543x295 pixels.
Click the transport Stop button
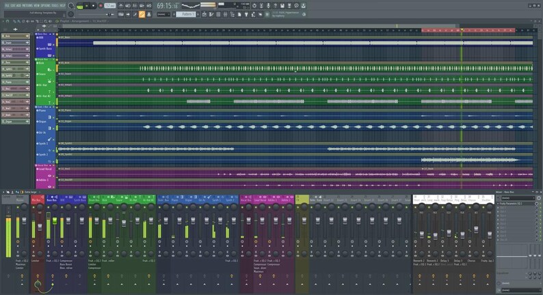click(x=93, y=5)
